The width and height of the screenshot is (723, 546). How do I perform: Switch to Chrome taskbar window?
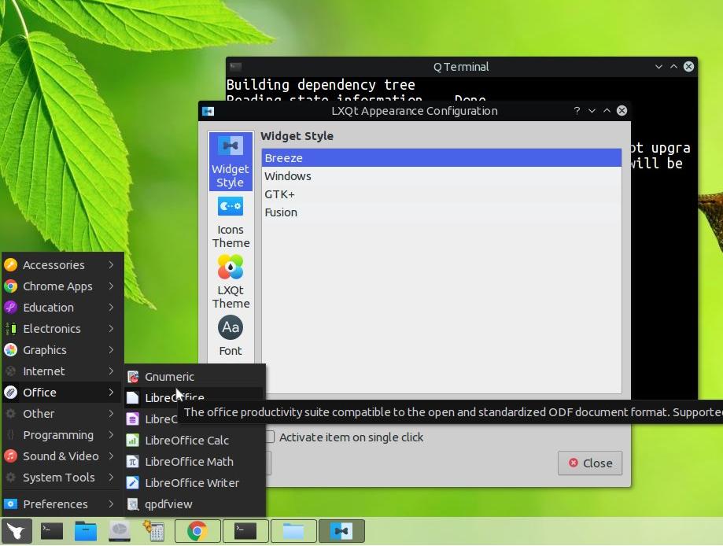[197, 531]
